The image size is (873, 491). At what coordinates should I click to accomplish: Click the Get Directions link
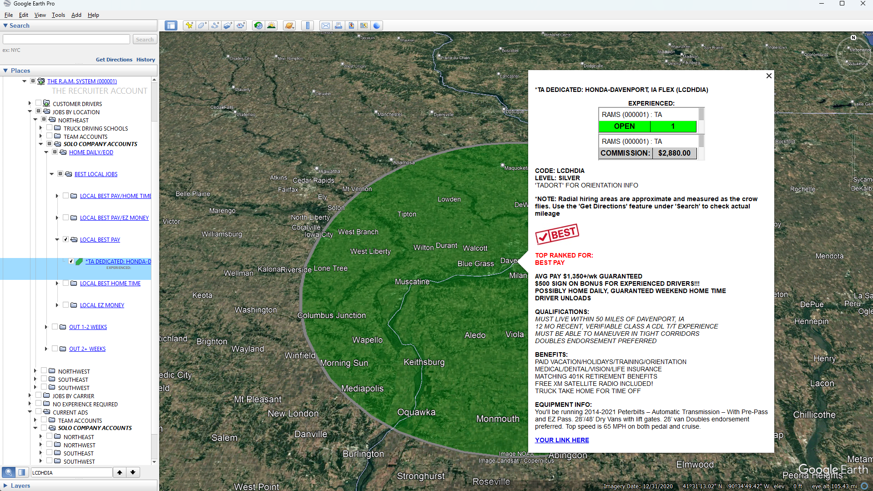pyautogui.click(x=114, y=60)
